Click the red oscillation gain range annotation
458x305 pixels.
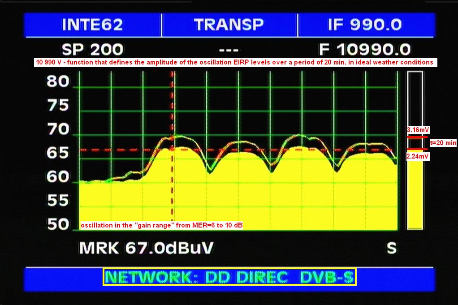click(x=162, y=225)
